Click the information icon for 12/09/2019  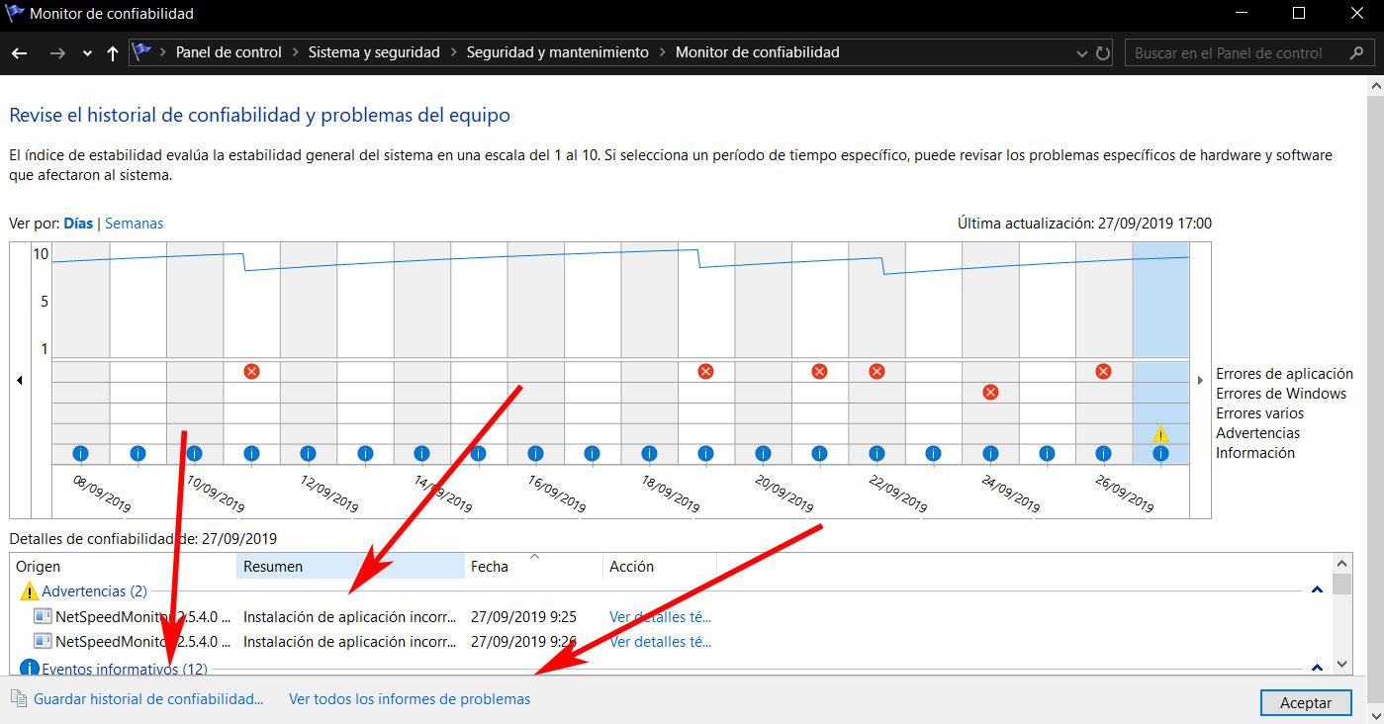pos(308,453)
